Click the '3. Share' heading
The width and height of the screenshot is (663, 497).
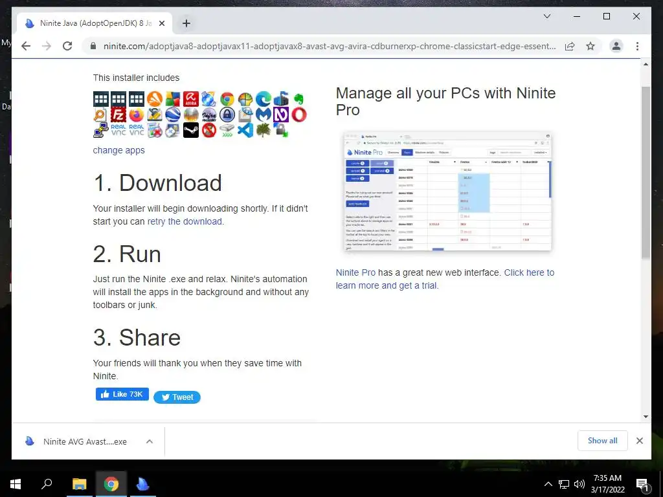[137, 338]
